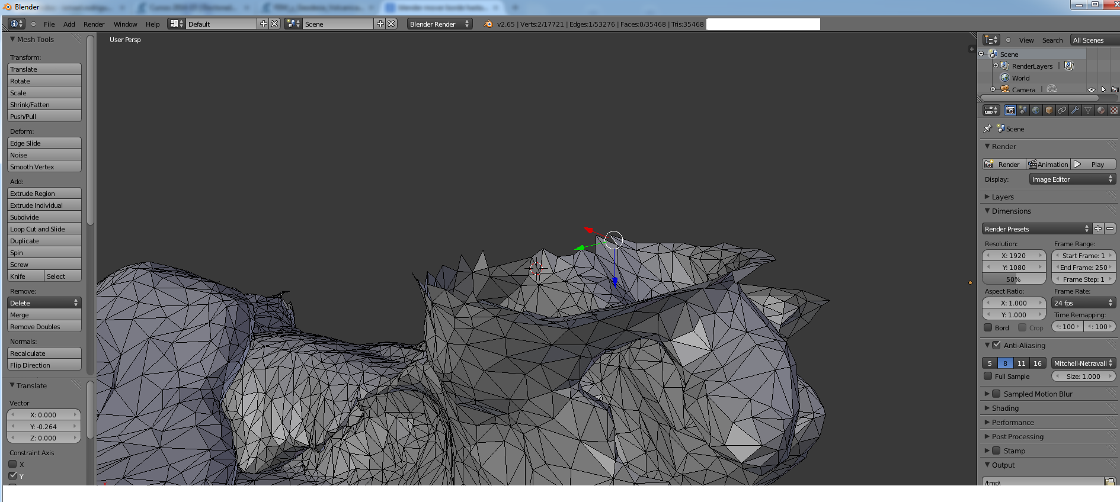Open the Modifiers wrench icon tab

1075,110
